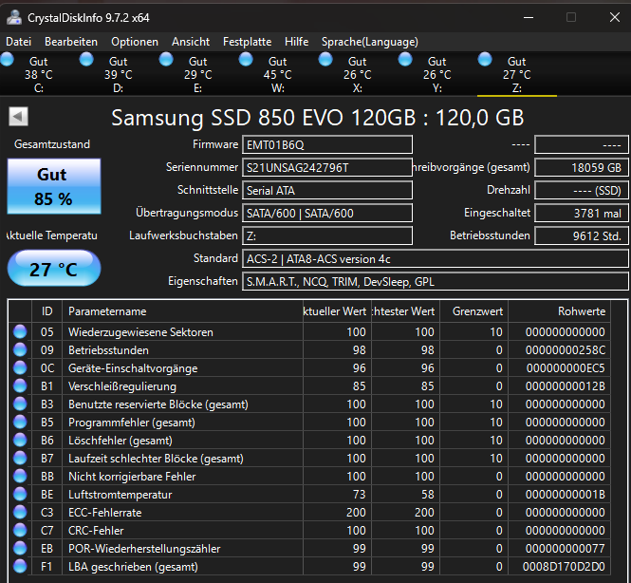Select drive Y: status orb

click(x=405, y=60)
